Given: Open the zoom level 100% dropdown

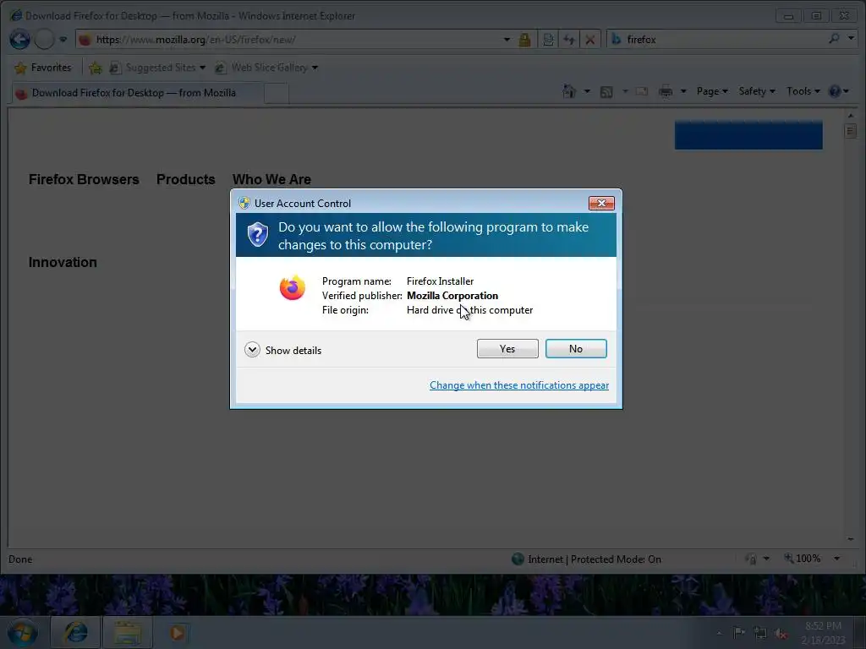Looking at the screenshot, I should [x=836, y=559].
